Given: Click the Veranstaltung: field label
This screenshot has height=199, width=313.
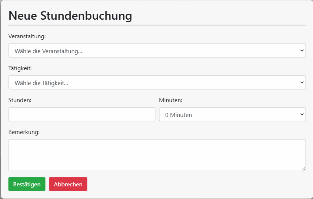Looking at the screenshot, I should (27, 36).
